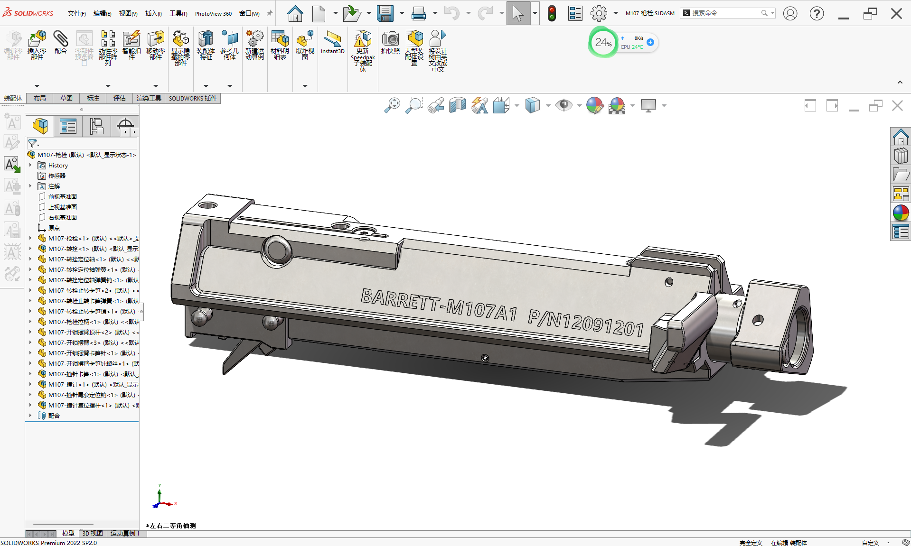Open the Design Library task pane icon
This screenshot has height=546, width=911.
(901, 156)
